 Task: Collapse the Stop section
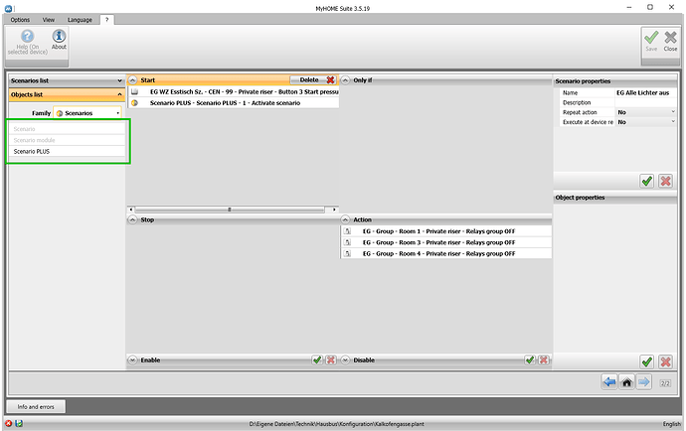tap(132, 219)
